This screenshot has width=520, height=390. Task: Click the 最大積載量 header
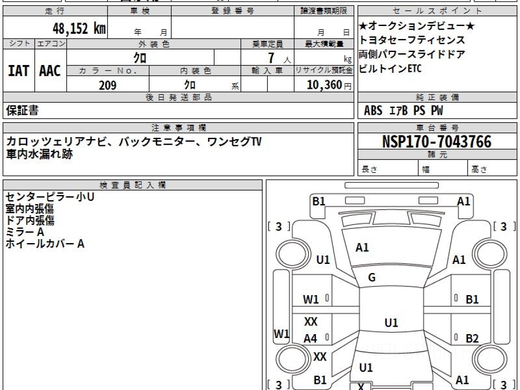pyautogui.click(x=324, y=44)
